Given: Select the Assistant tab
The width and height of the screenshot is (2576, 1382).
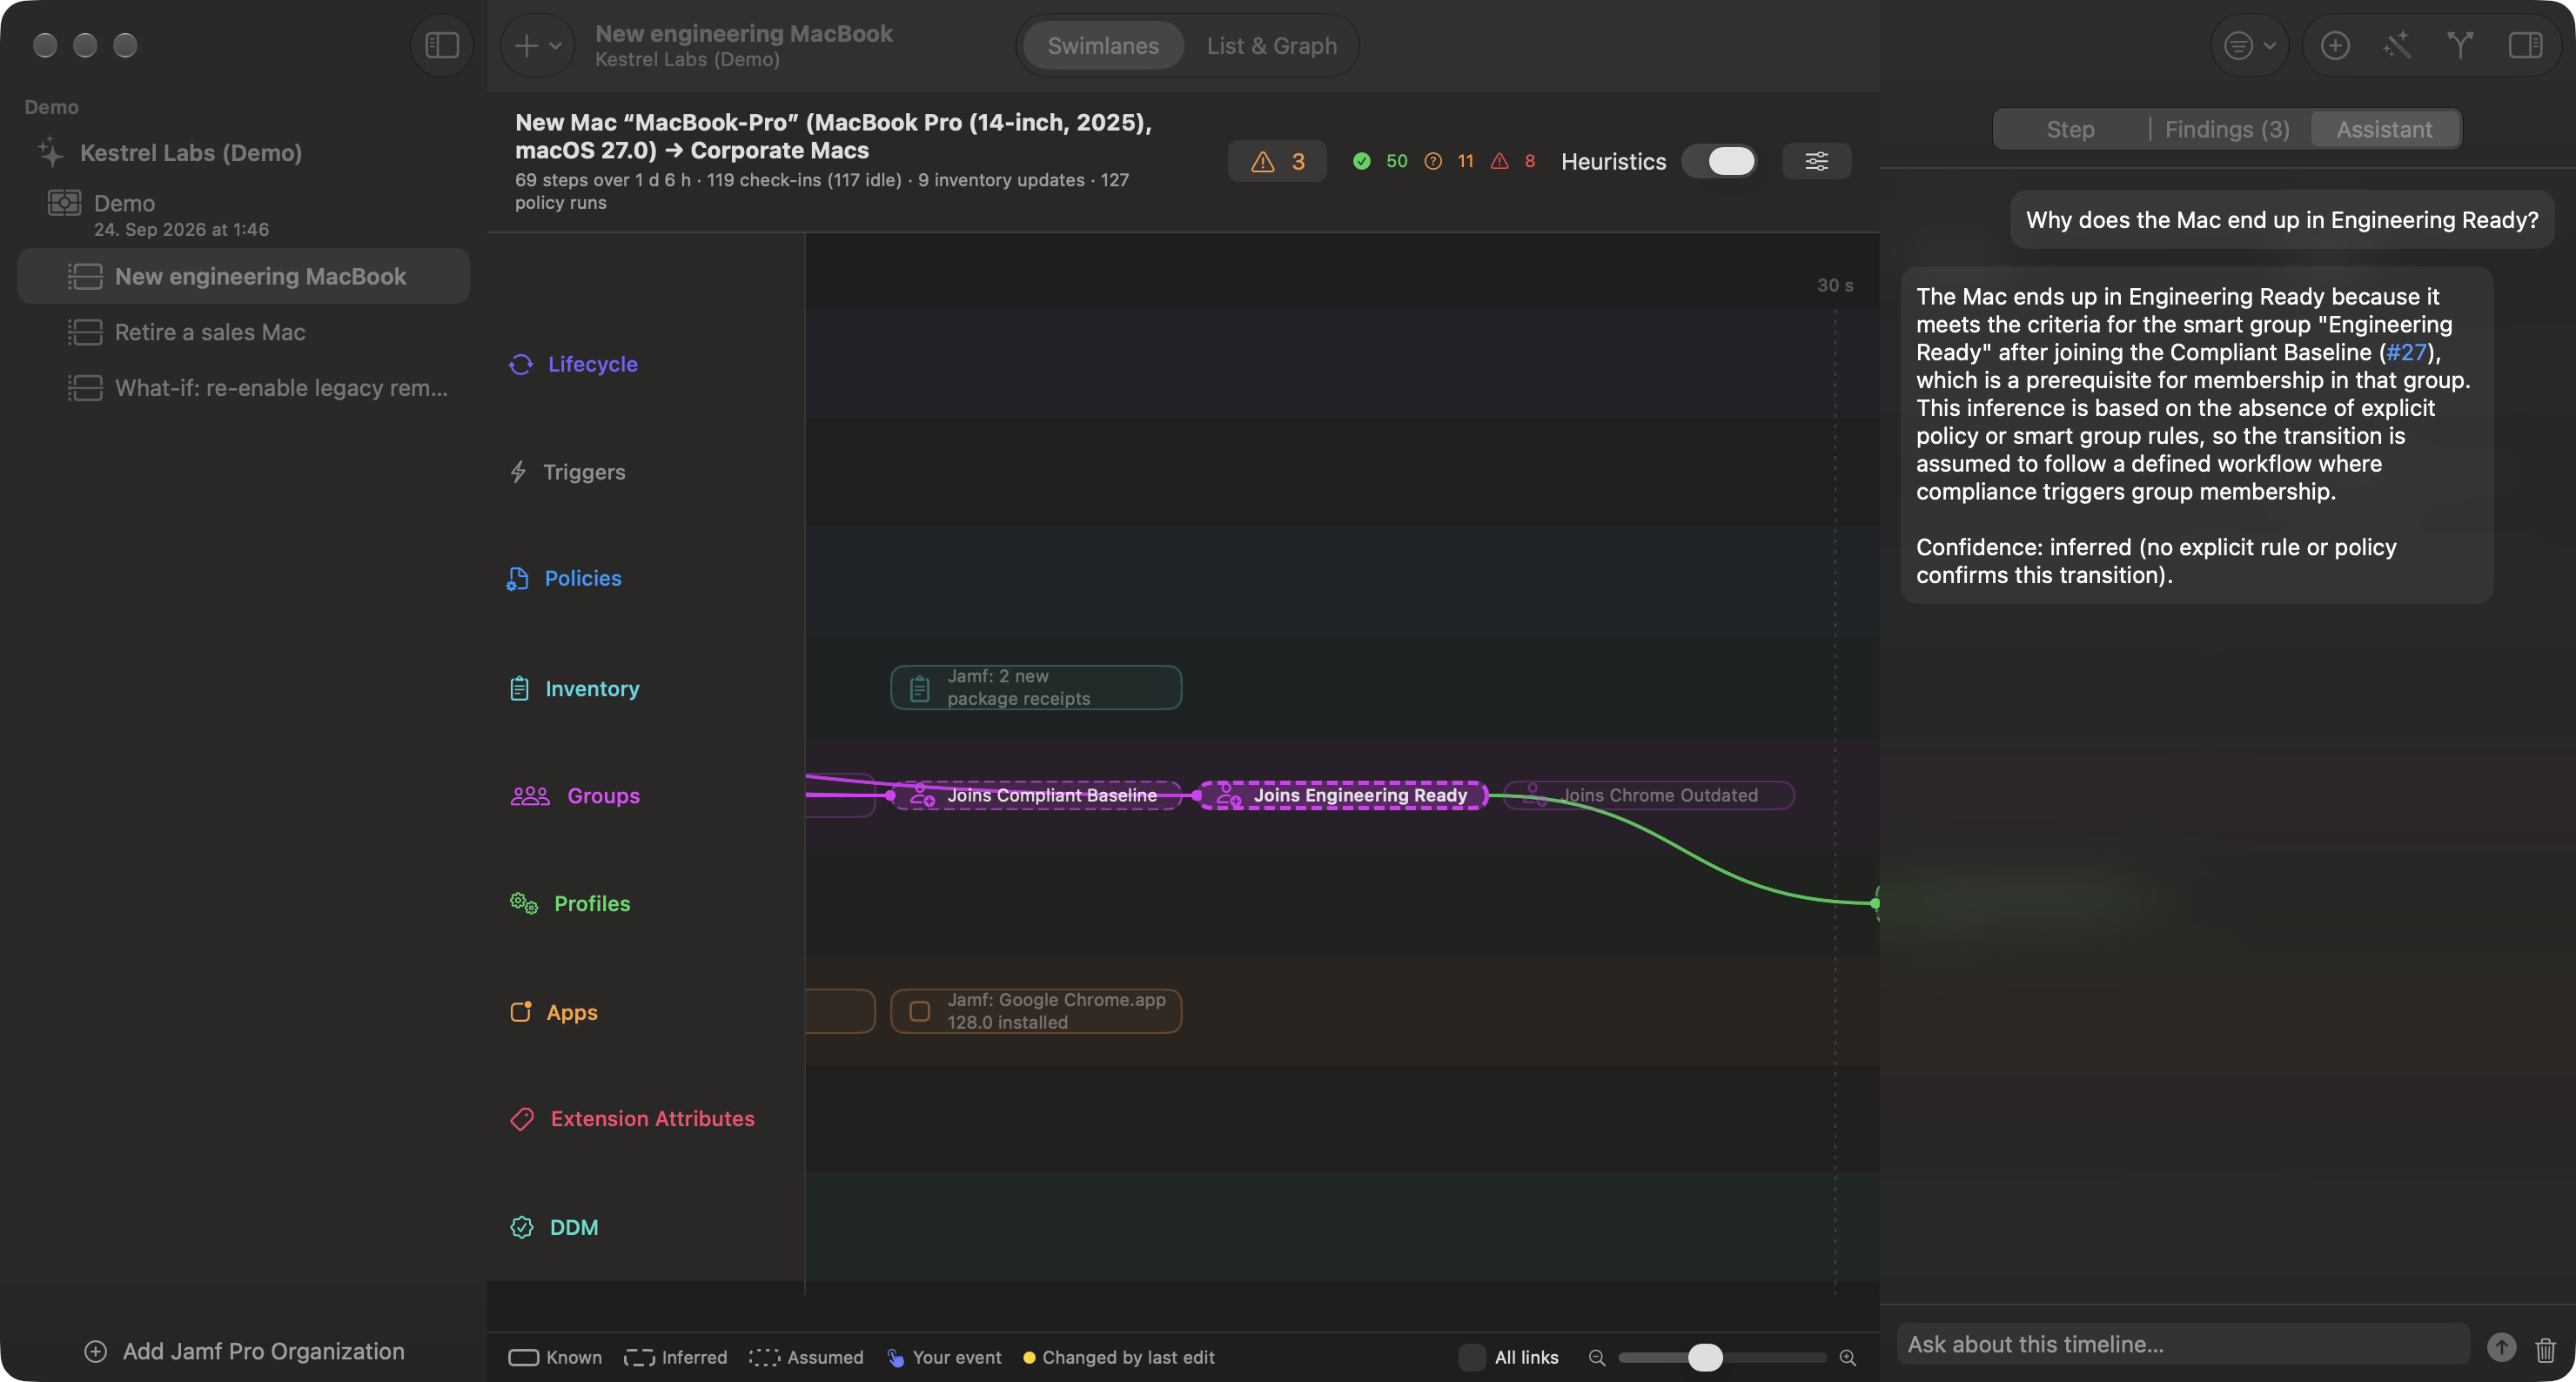Looking at the screenshot, I should point(2384,129).
